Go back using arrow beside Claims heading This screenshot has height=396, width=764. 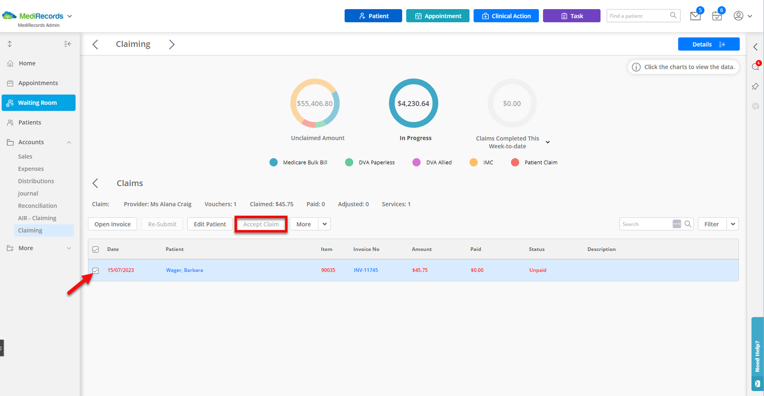[x=96, y=183]
